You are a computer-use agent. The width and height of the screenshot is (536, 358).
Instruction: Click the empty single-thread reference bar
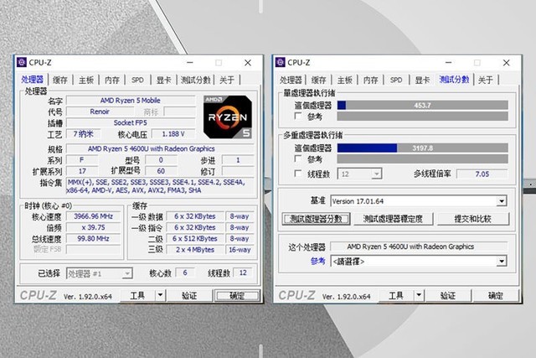[422, 117]
